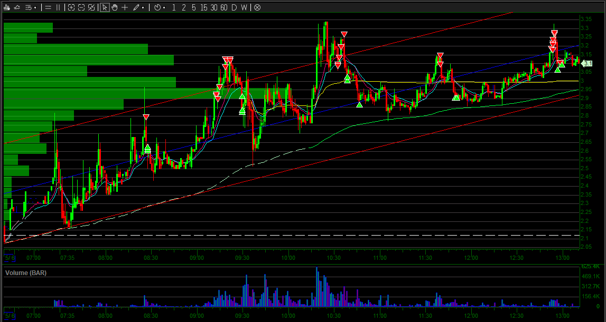Click the zoom in icon
606x322 pixels.
click(x=71, y=7)
